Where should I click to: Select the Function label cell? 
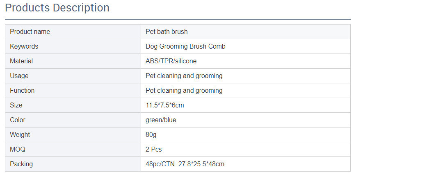(22, 91)
